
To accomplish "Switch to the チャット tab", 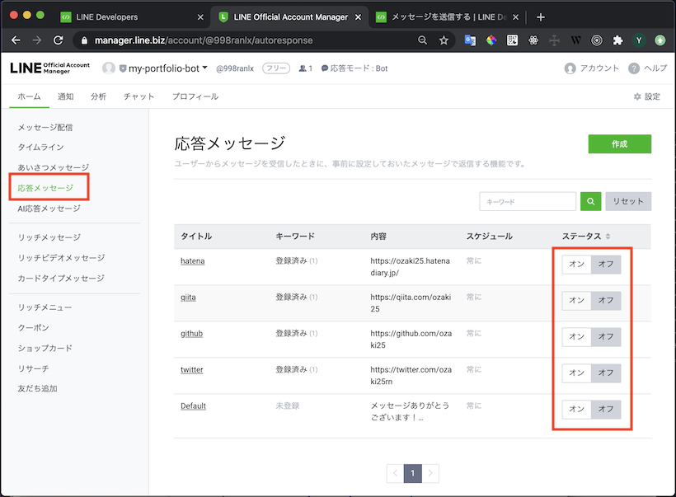I will click(x=138, y=96).
